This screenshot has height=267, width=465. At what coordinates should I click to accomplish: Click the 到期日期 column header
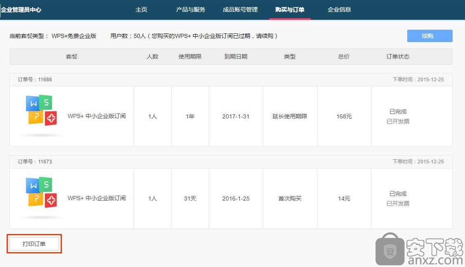tap(236, 57)
